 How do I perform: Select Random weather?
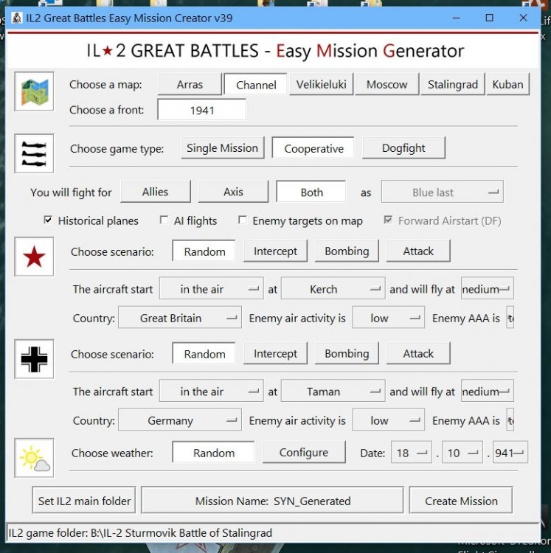pyautogui.click(x=213, y=452)
